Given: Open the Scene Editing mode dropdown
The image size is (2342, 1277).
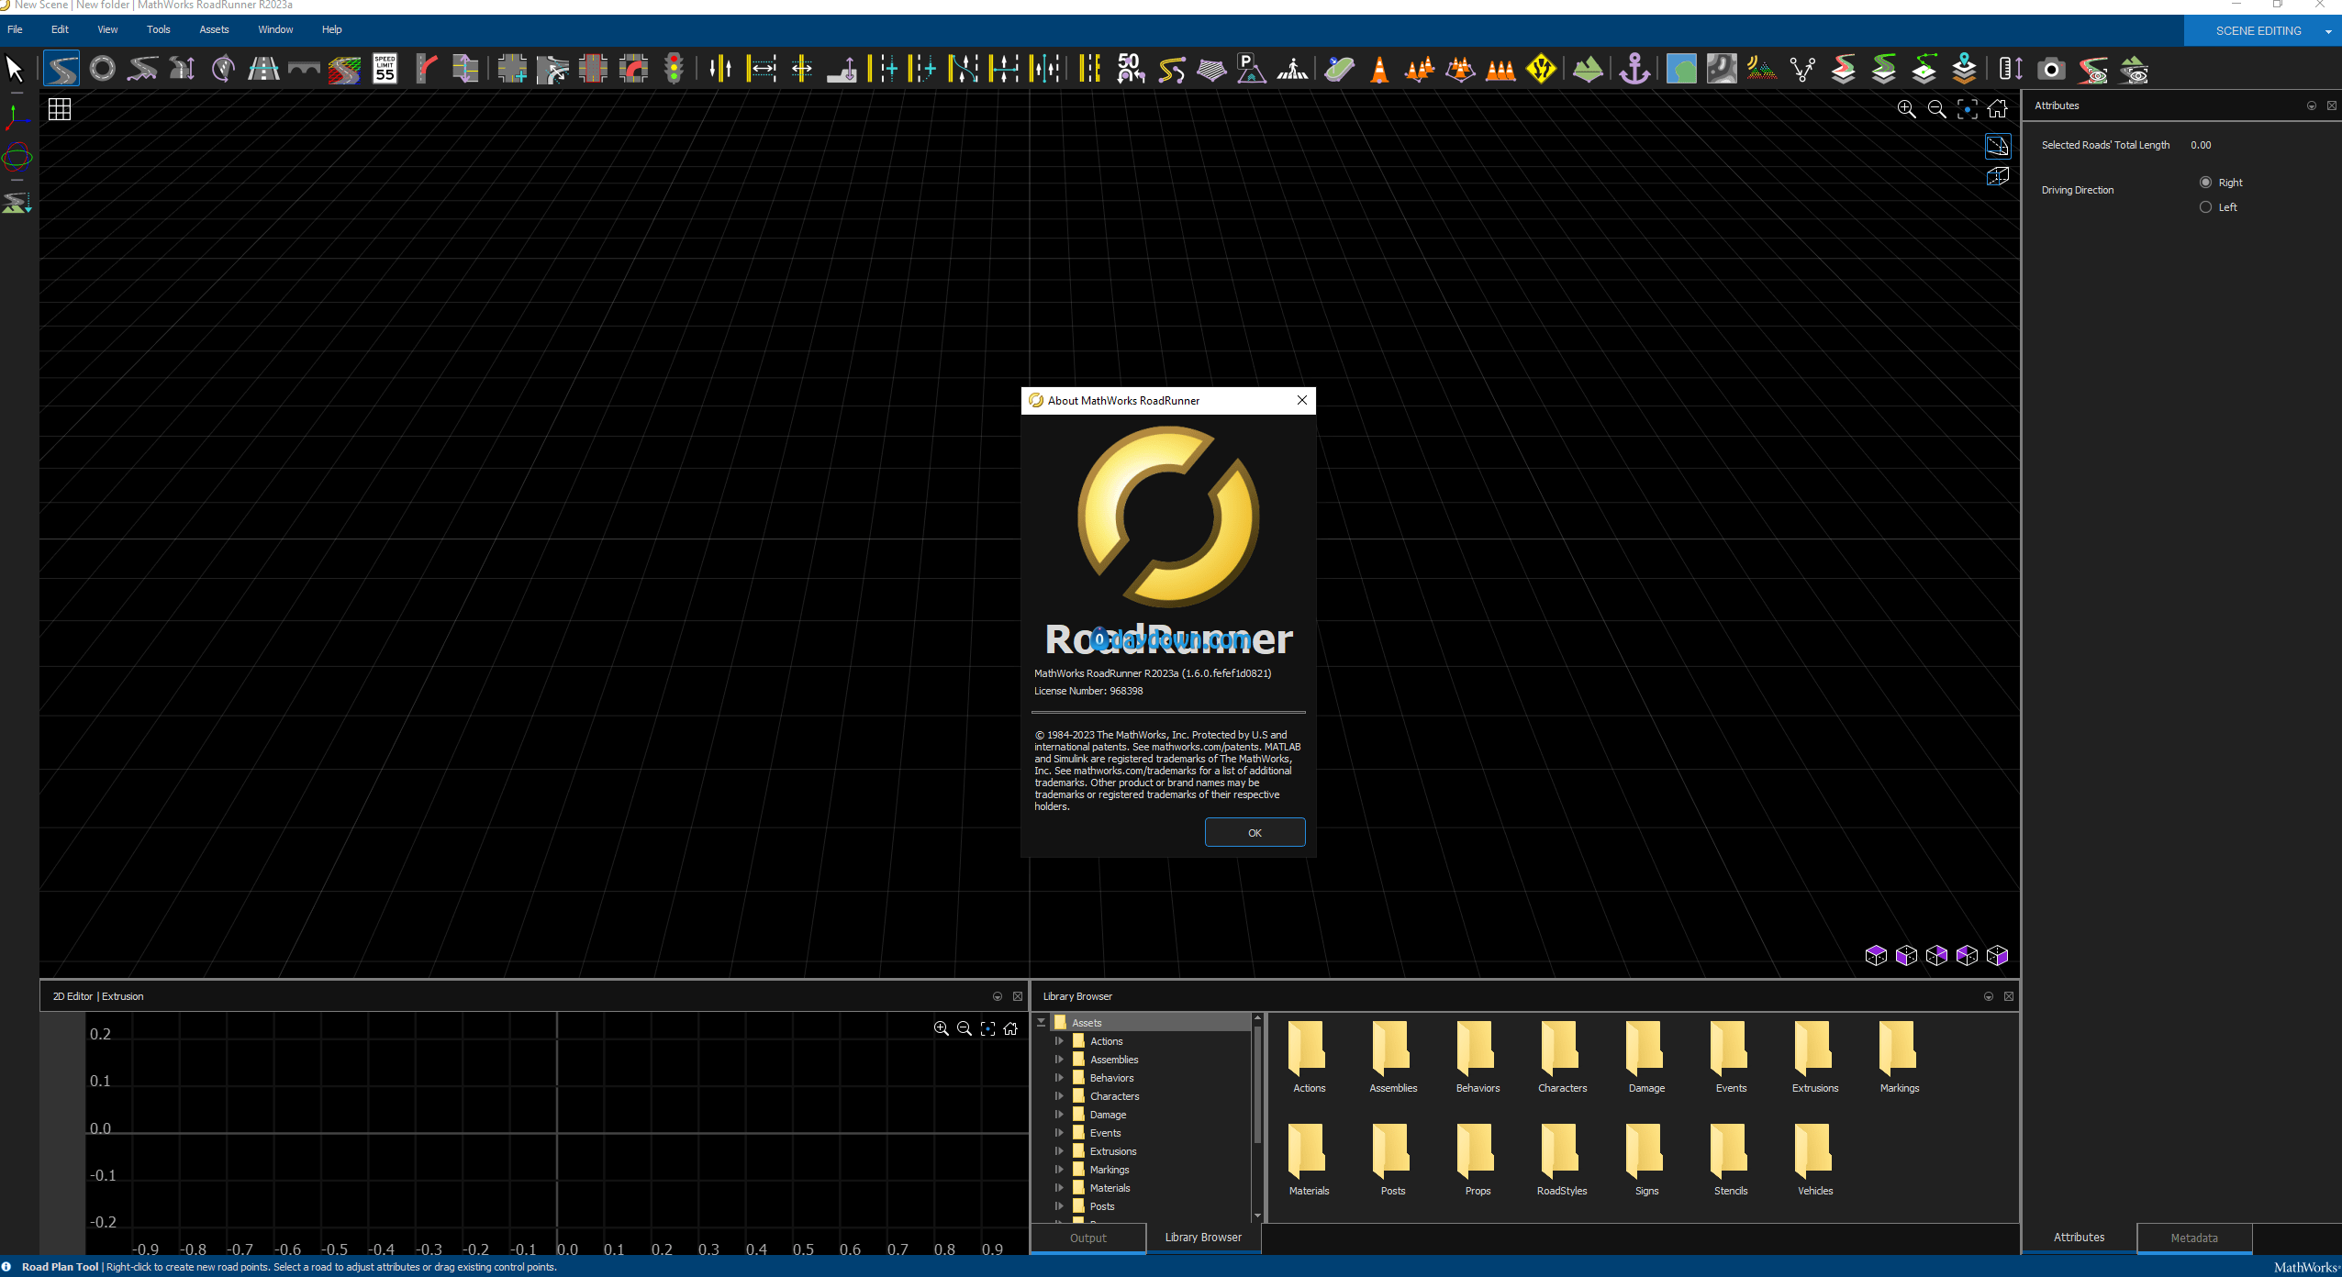Looking at the screenshot, I should coord(2328,31).
